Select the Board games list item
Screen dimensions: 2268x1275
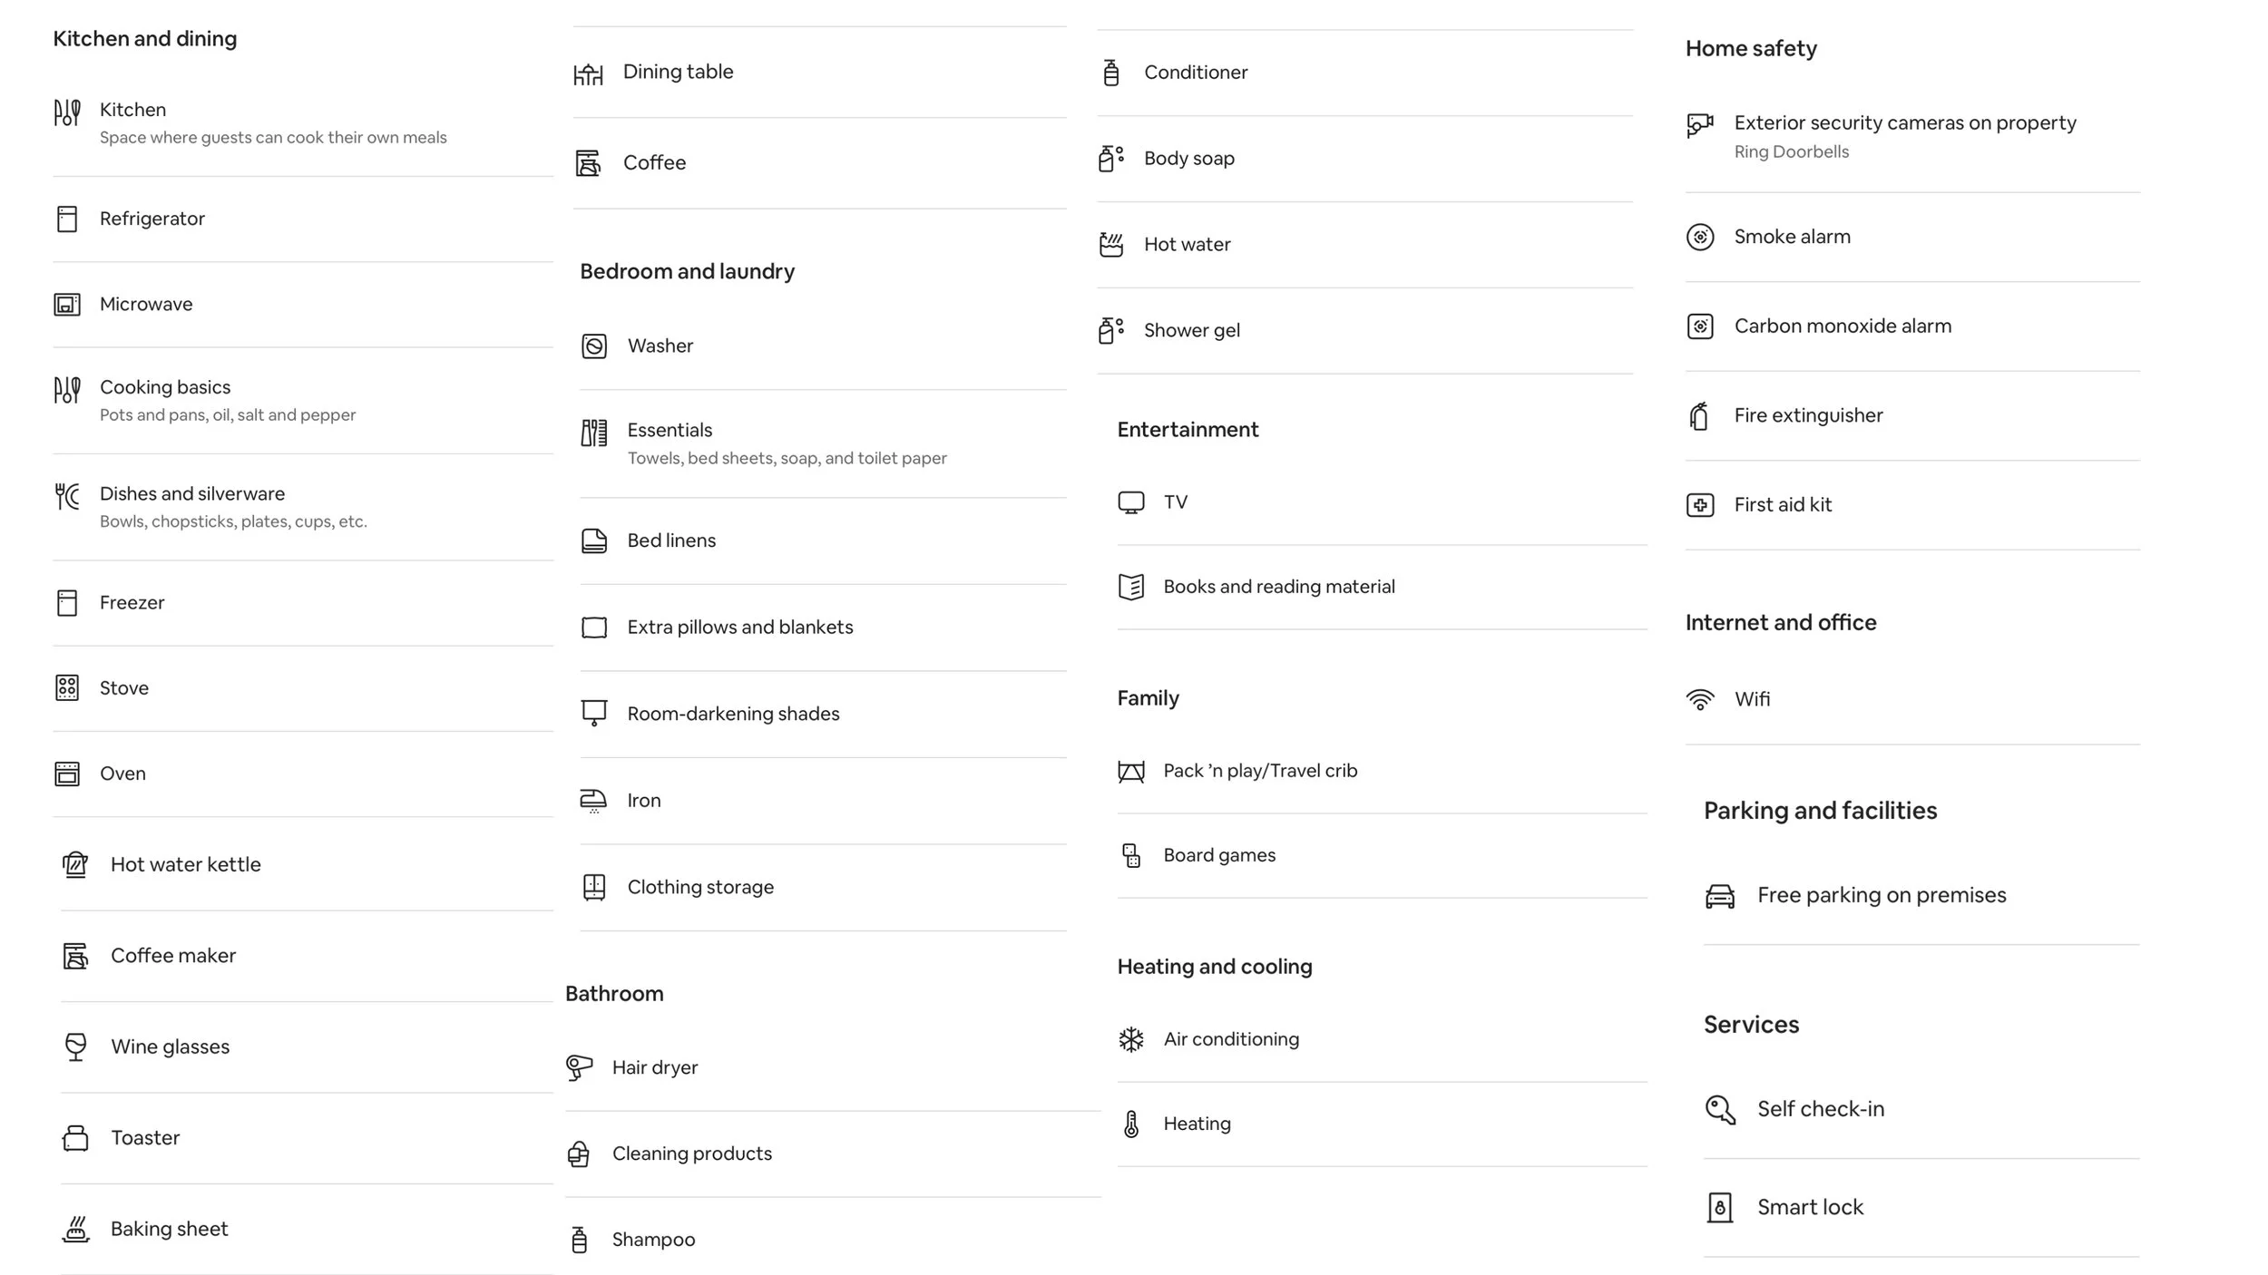1382,855
